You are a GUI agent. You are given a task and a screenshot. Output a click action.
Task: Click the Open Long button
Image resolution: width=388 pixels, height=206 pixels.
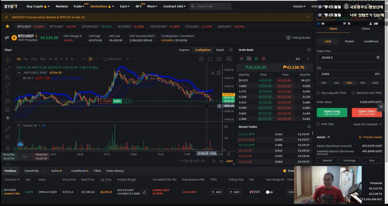332,112
